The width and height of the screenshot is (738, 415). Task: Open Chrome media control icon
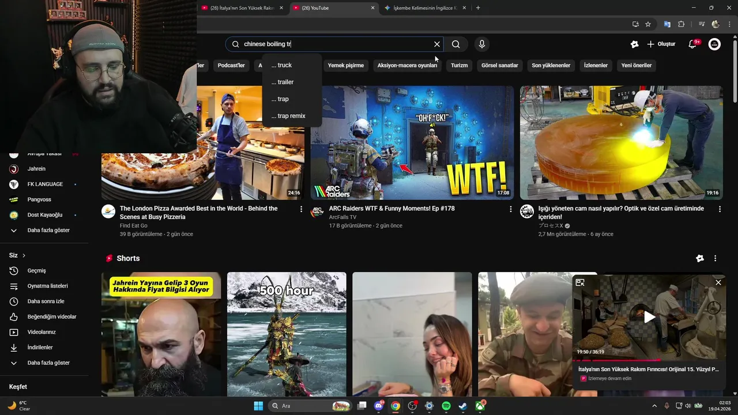pyautogui.click(x=702, y=24)
